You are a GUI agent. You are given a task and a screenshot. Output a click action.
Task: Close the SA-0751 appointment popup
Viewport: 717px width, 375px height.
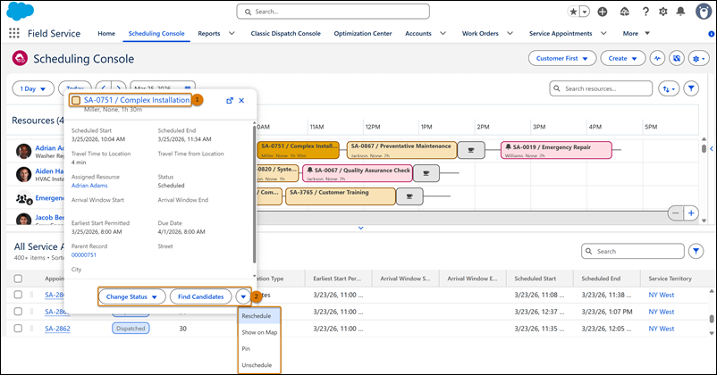[241, 101]
